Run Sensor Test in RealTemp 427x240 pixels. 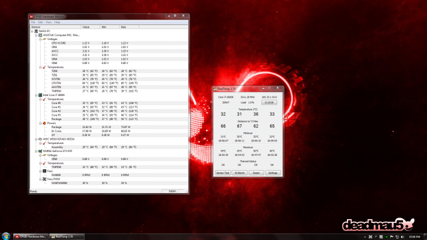(223, 173)
